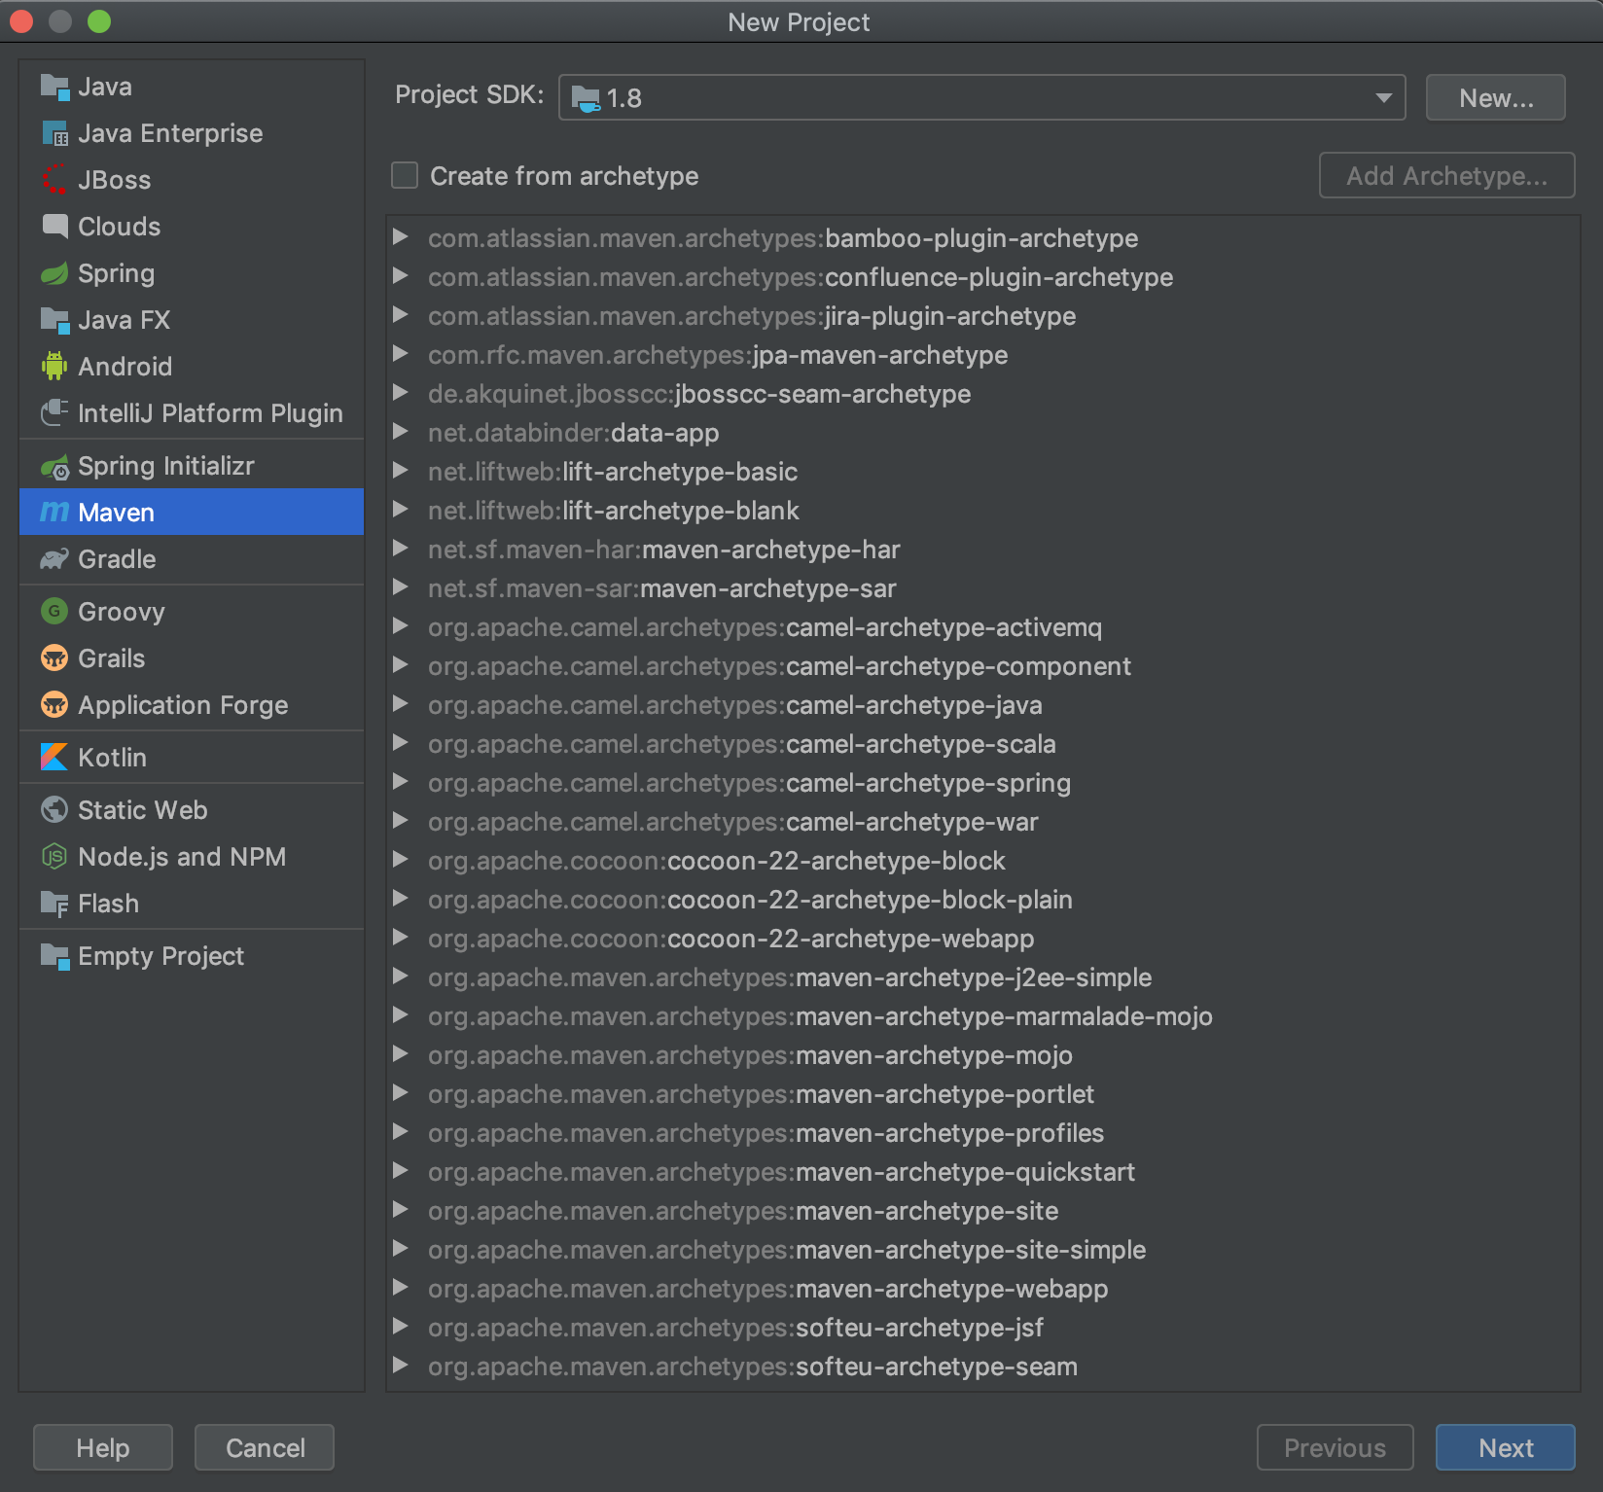
Task: Click the Empty Project folder icon
Action: pyautogui.click(x=54, y=957)
